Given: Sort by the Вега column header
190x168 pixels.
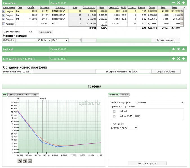Looking at the screenshot, I should 163,8.
